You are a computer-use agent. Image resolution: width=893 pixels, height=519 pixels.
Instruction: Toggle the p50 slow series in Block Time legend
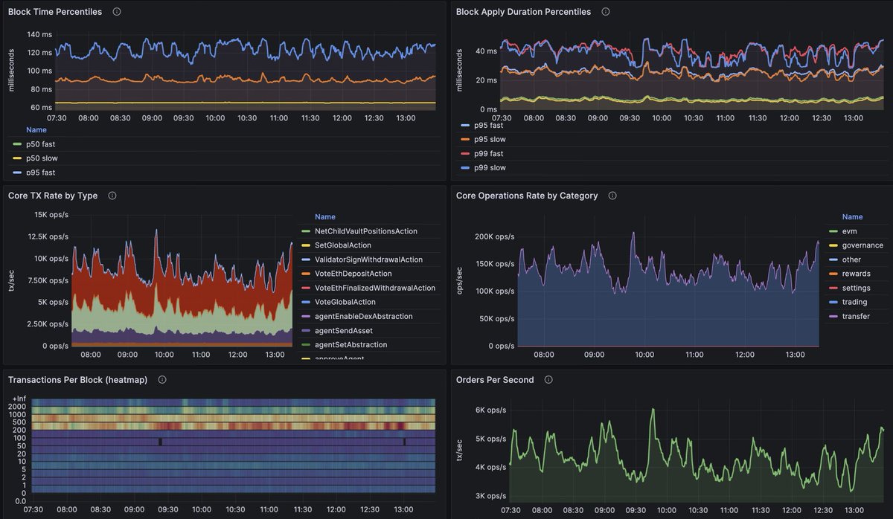[x=42, y=158]
